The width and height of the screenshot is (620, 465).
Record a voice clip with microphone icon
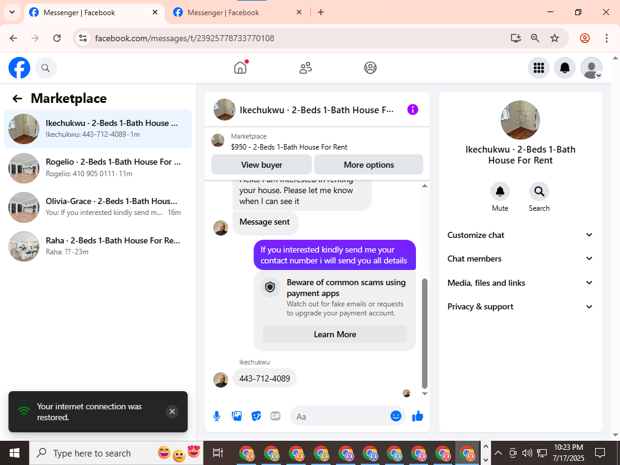coord(217,416)
